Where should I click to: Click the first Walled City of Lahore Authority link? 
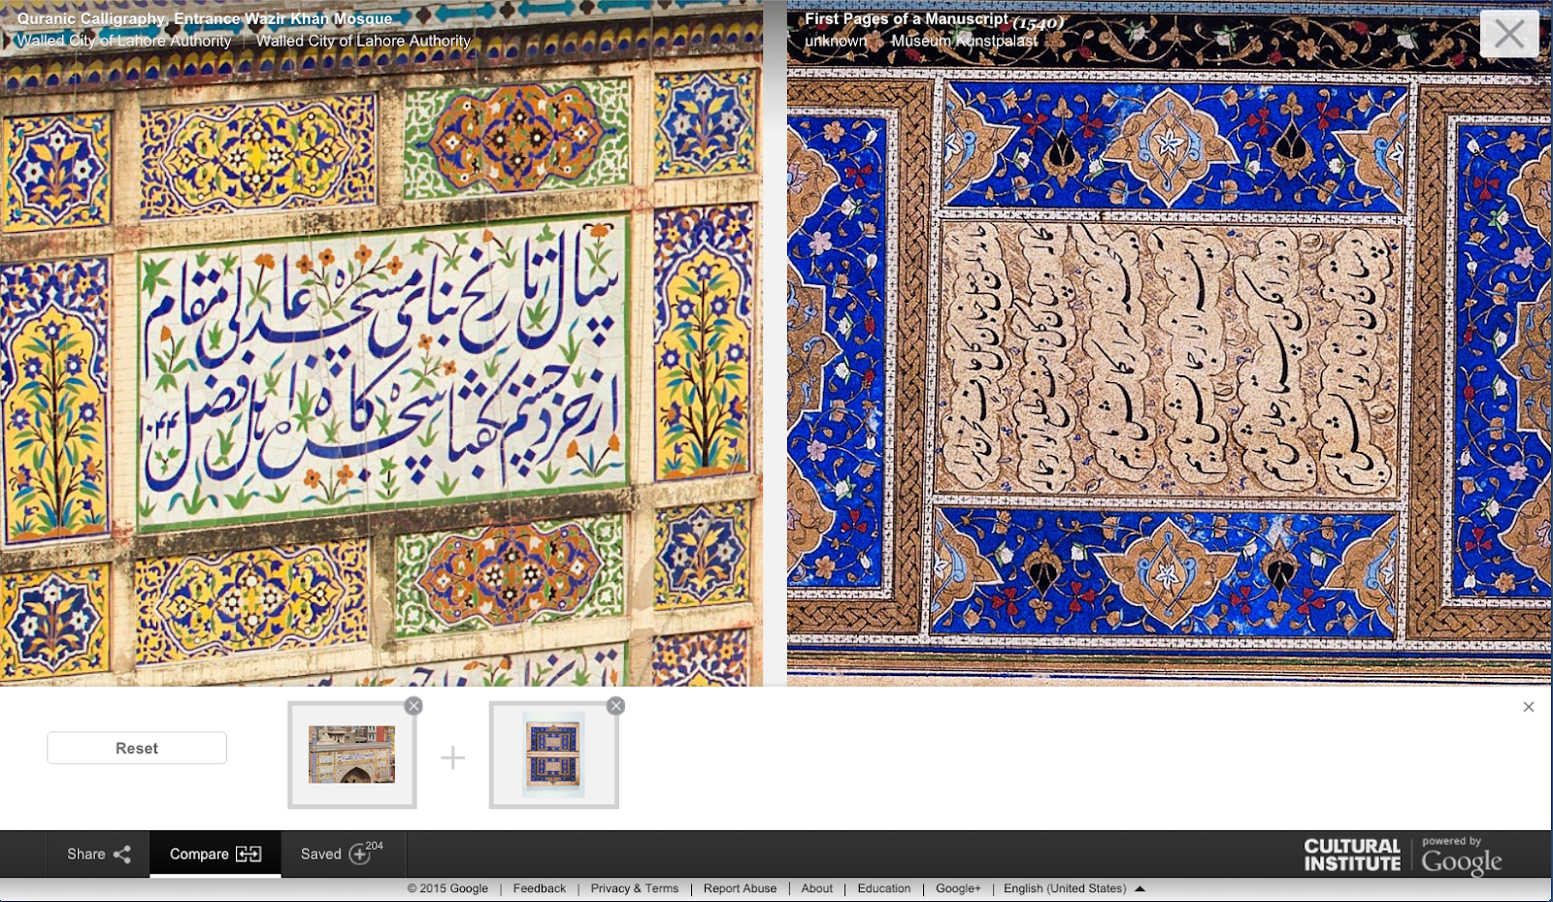pyautogui.click(x=124, y=41)
